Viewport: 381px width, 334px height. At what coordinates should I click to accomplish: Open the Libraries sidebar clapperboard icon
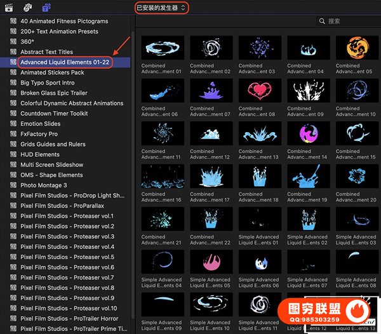10,8
